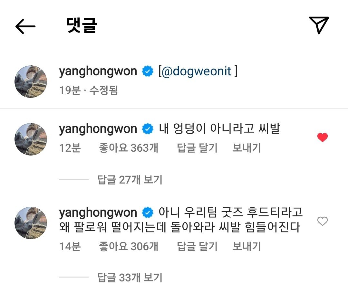Tap caption author's profile picture
The width and height of the screenshot is (348, 293).
click(31, 81)
